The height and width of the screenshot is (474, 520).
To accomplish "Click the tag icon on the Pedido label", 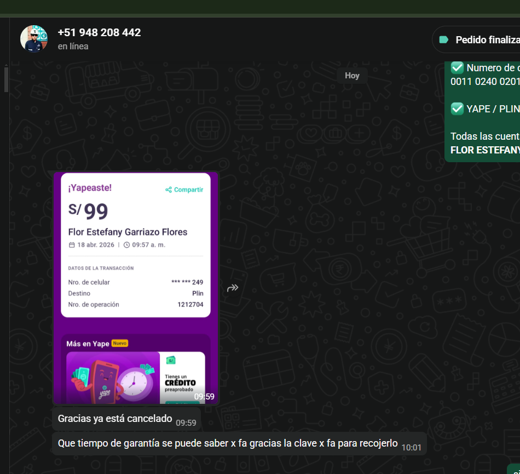I will [x=444, y=39].
